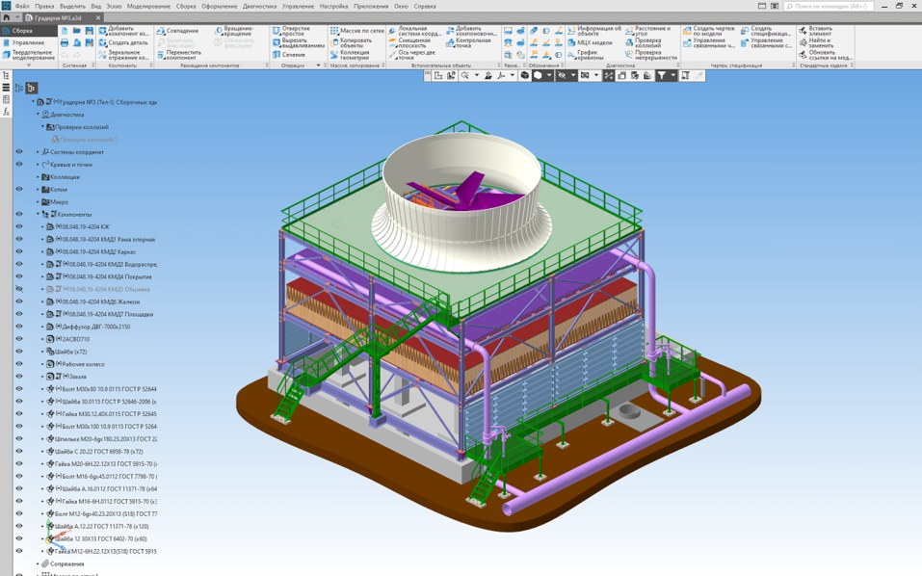This screenshot has height=576, width=922.
Task: Click the filter funnel icon in view toolbar
Action: 661,75
